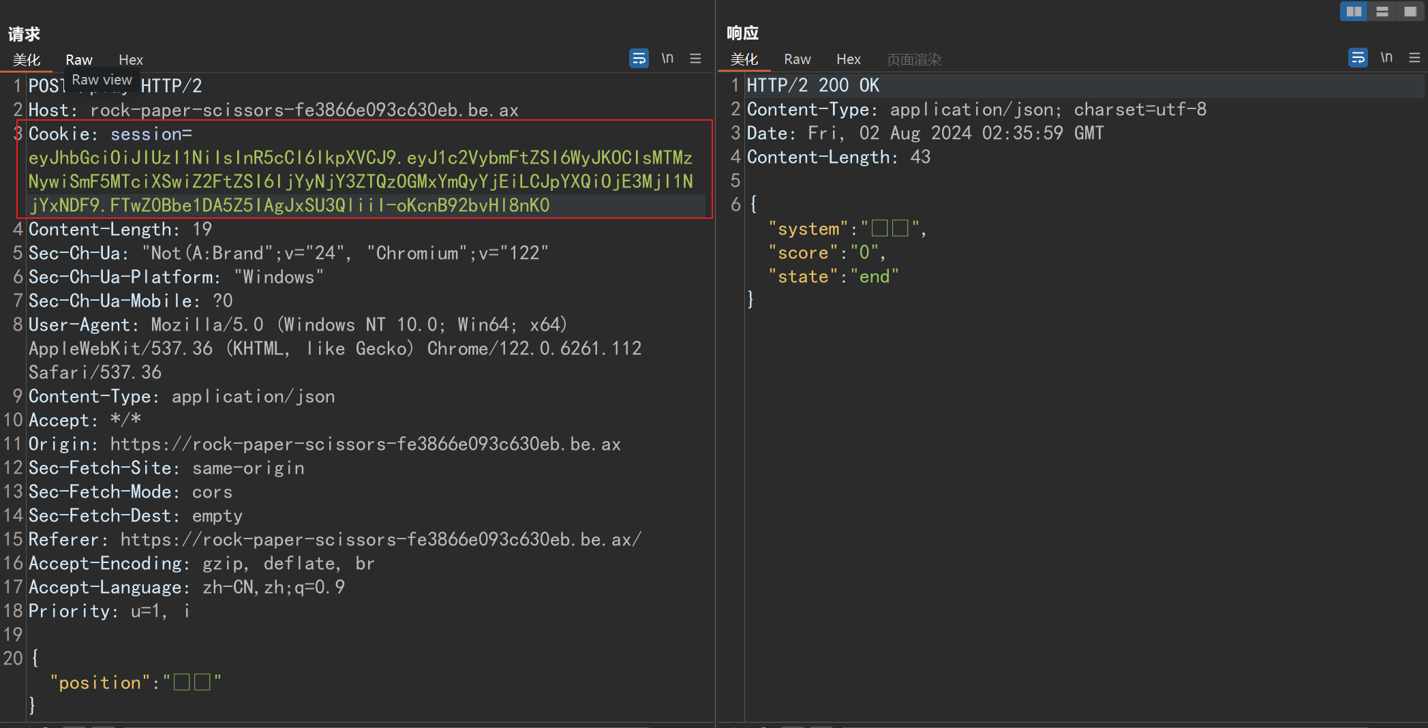1428x728 pixels.
Task: Toggle word wrap in response panel
Action: tap(1358, 58)
